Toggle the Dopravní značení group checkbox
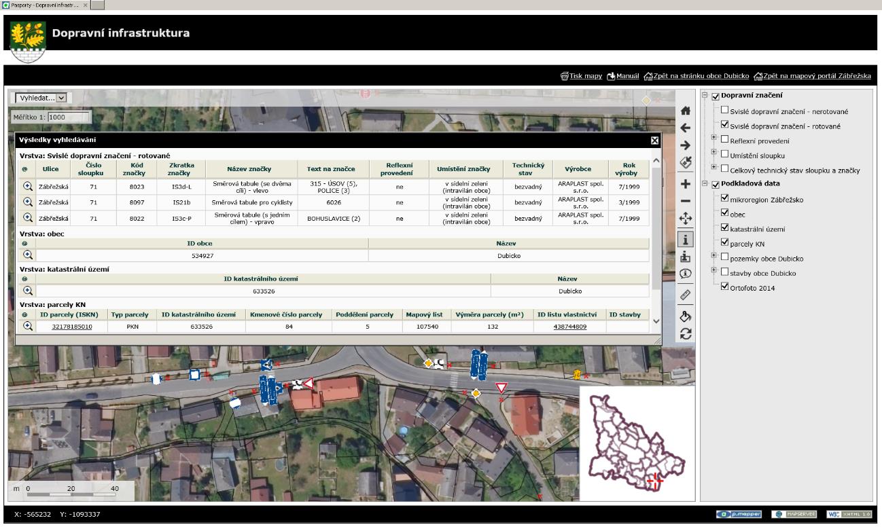The height and width of the screenshot is (529, 882). pos(715,96)
